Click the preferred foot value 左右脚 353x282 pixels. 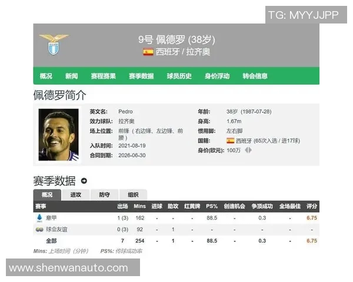coord(234,131)
